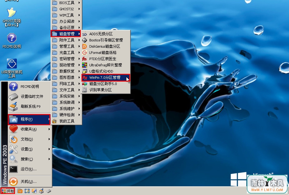Click the ADDS无损分区 icon

(85, 34)
